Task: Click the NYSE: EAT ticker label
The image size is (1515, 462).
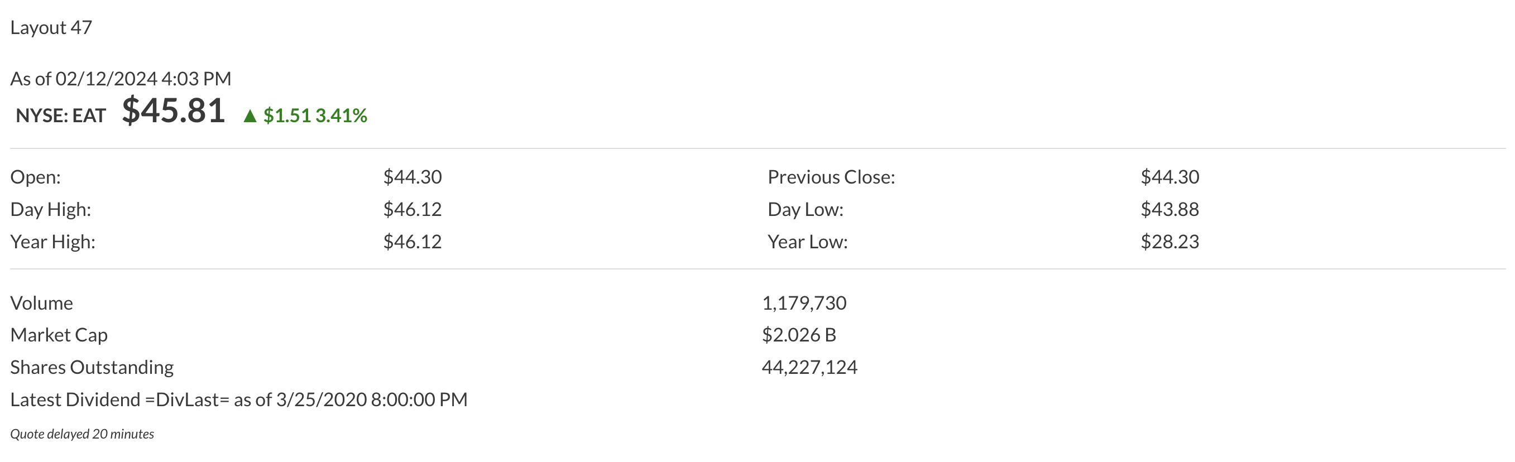Action: click(61, 116)
